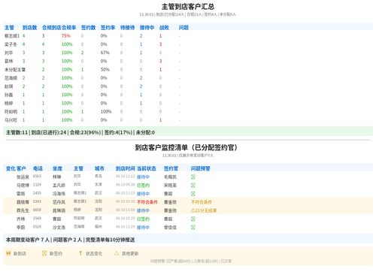Click the 已签约 status in the 齐林 row
Screen dimensions: 376x278
143,219
